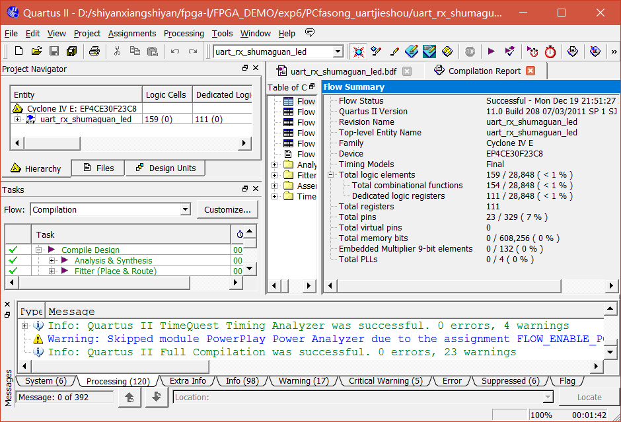The image size is (621, 422).
Task: Start compilation with the purple play icon
Action: [491, 52]
